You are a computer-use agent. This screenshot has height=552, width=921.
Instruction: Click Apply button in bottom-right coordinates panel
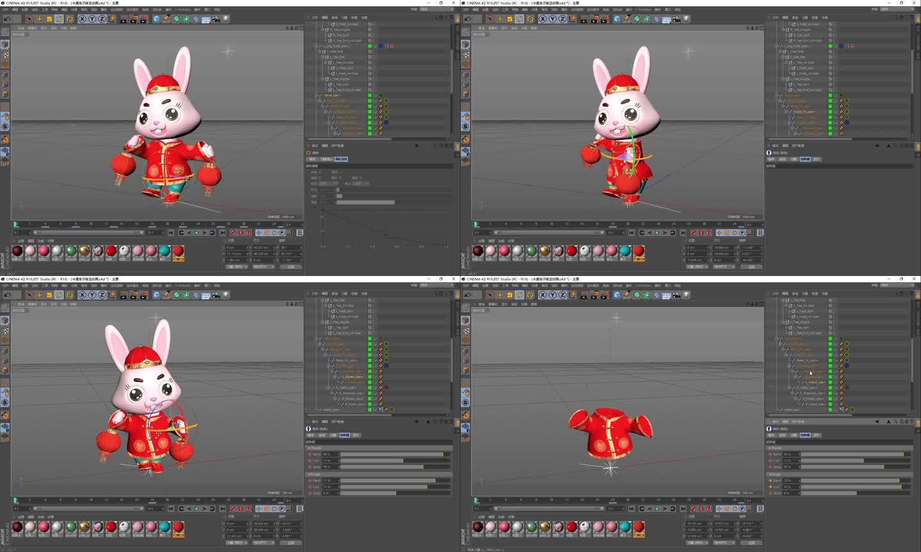[752, 543]
